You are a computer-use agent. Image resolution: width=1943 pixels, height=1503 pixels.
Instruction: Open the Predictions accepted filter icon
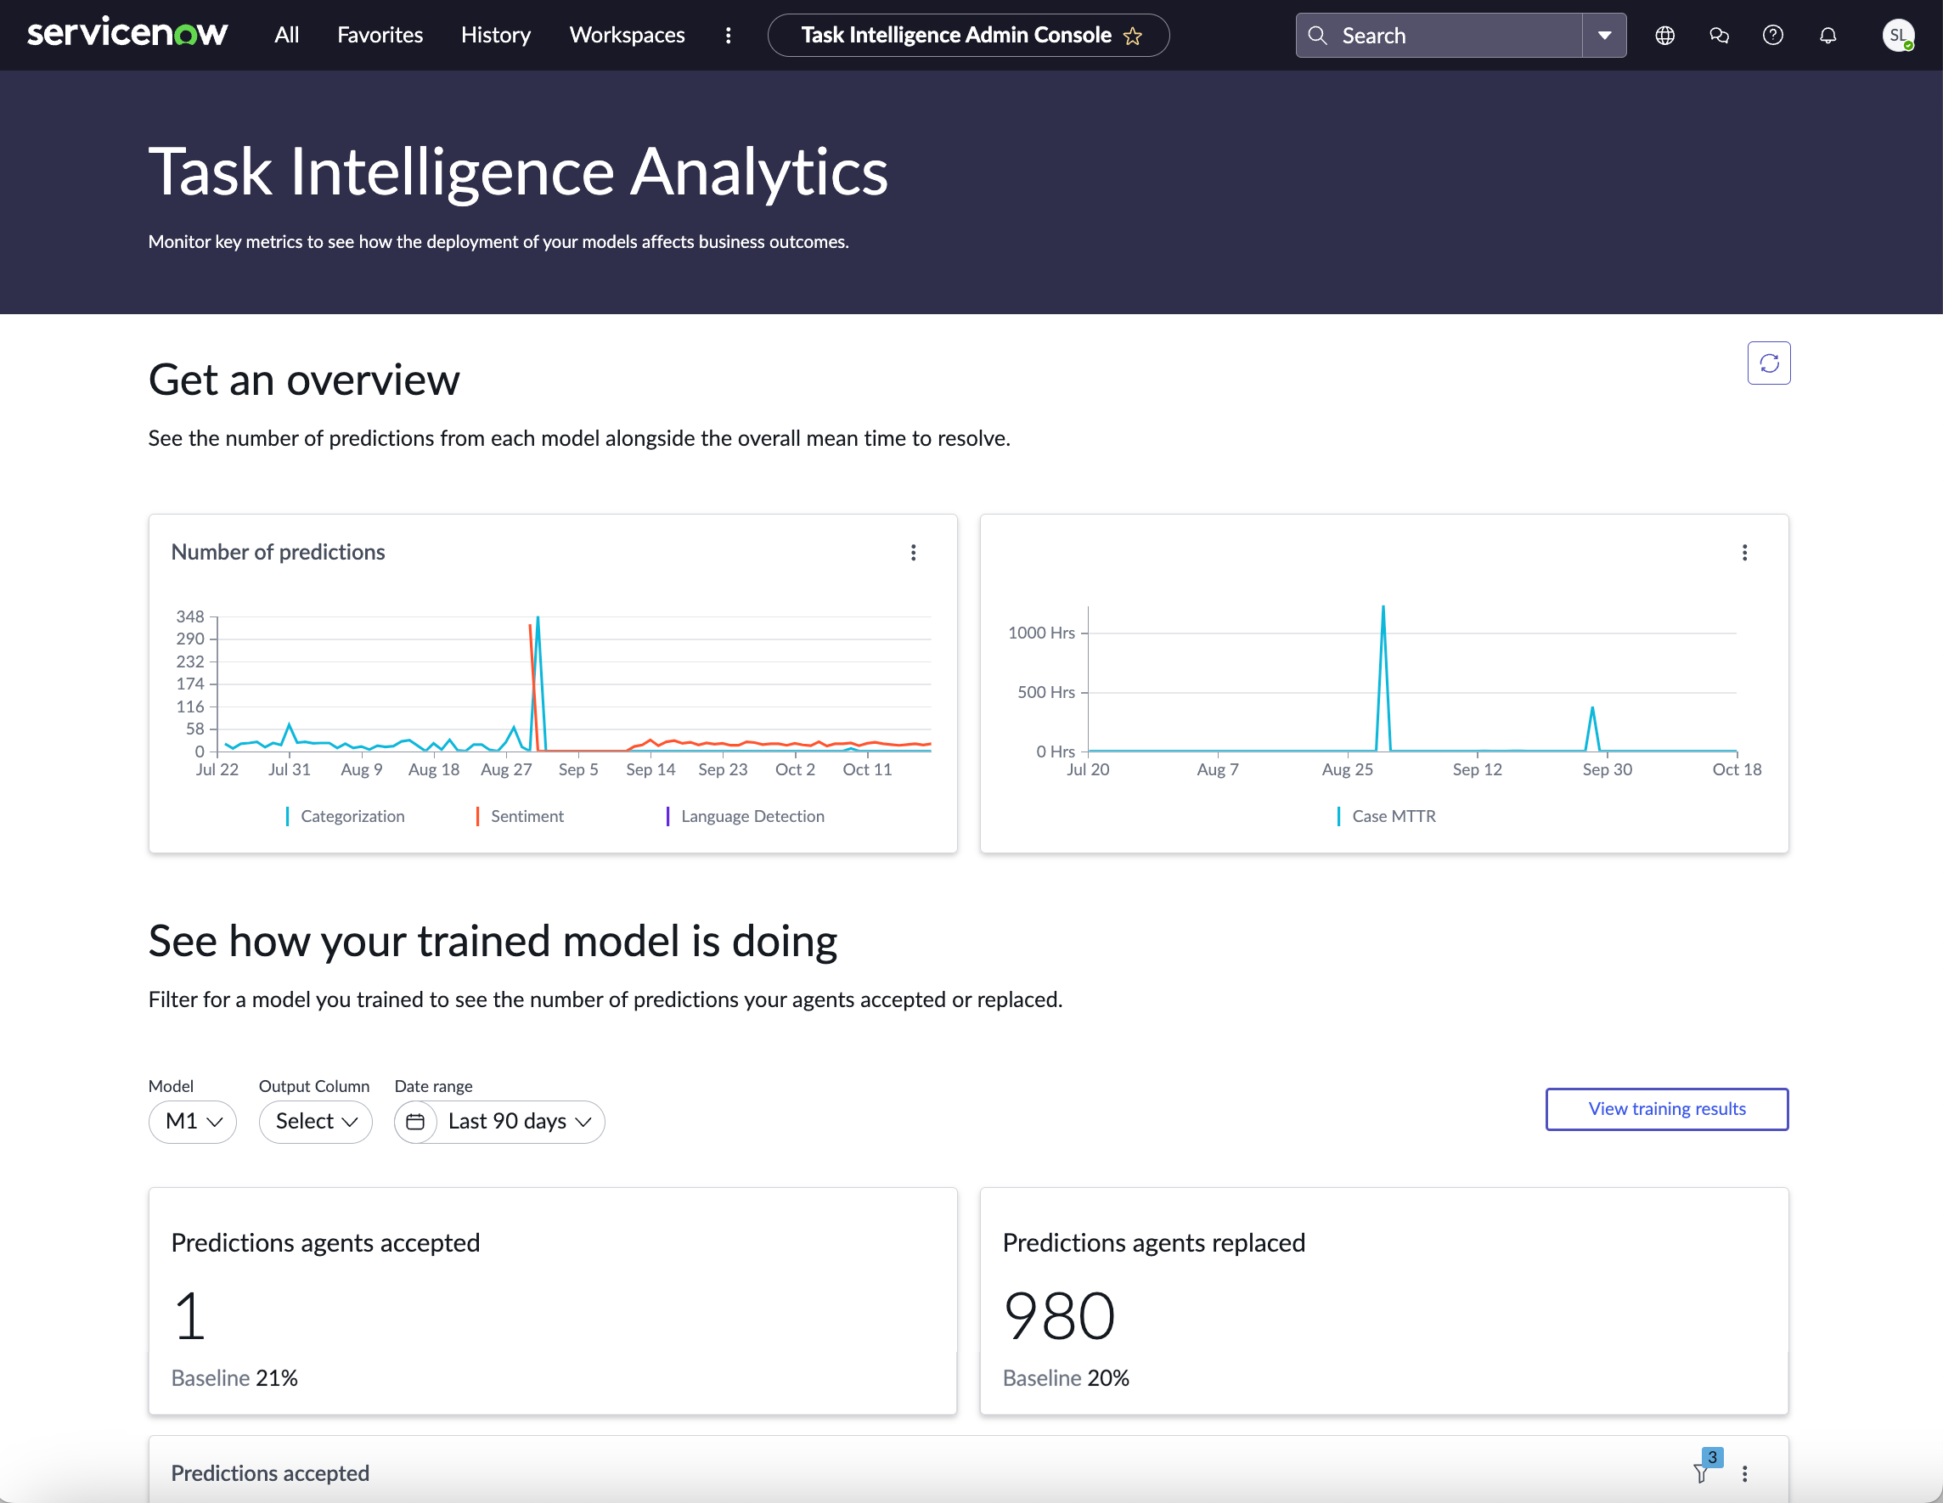point(1702,1472)
